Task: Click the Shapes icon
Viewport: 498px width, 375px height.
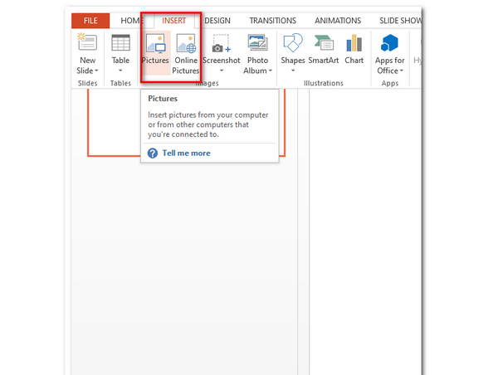Action: tap(293, 42)
